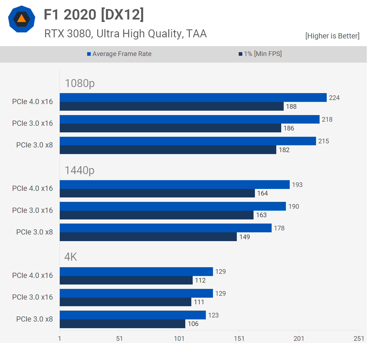Click the F1 2020 [DX12] chart title
This screenshot has height=343, width=367.
pyautogui.click(x=94, y=15)
